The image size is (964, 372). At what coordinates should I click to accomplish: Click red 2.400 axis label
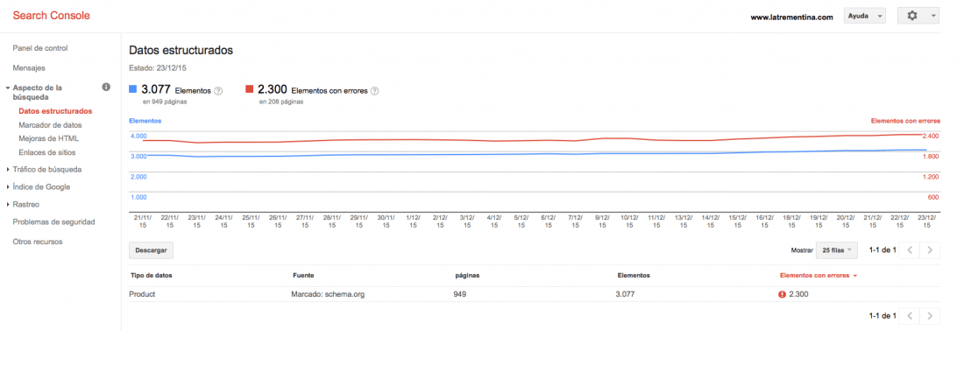(x=931, y=137)
